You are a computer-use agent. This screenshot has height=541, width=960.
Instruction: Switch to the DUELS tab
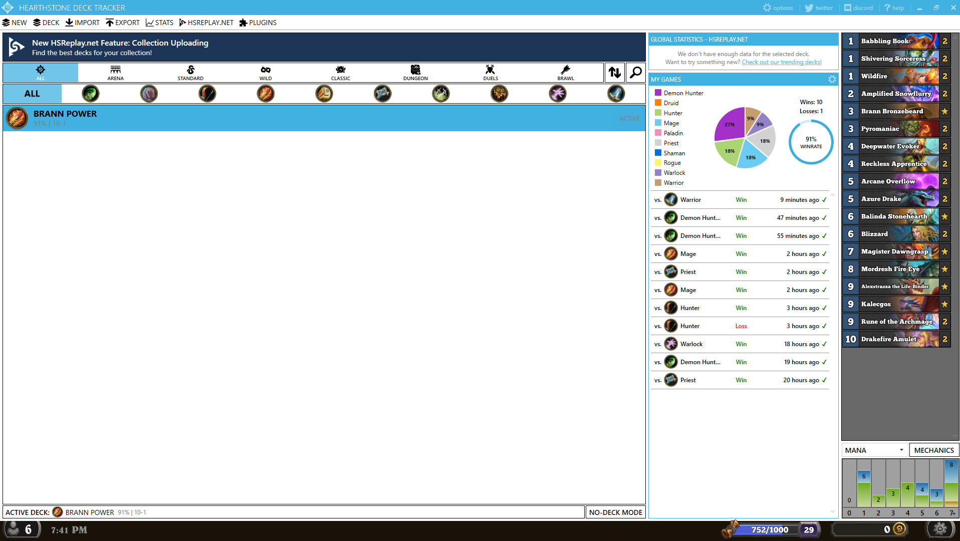(x=491, y=73)
